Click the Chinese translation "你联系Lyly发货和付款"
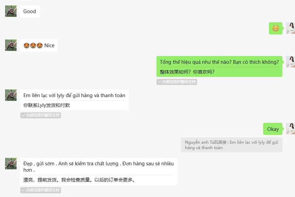295x197 pixels. click(47, 105)
